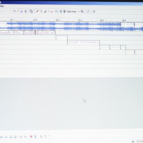Open the Help menu
Screen dimensions: 143x143
(2, 6)
